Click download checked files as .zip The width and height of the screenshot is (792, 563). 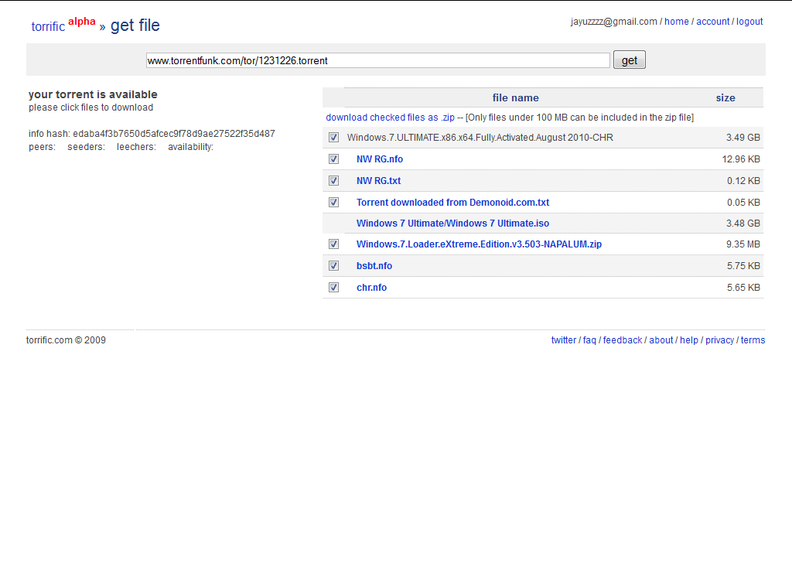[390, 118]
